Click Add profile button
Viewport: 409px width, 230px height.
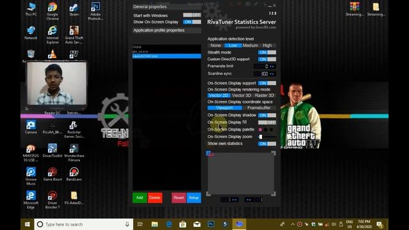[140, 197]
